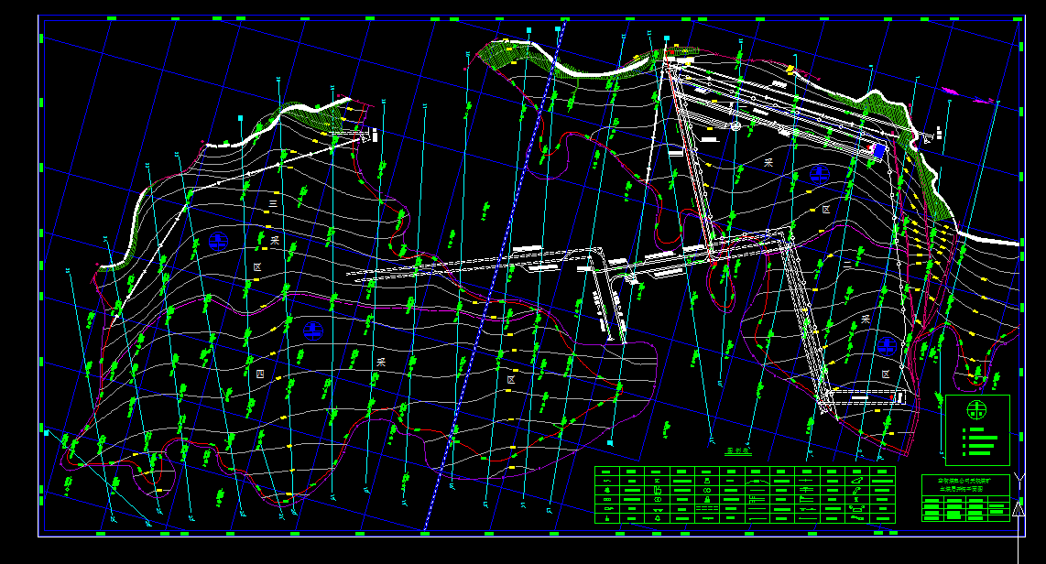Select the underlined legend table heading
This screenshot has width=1046, height=564.
pos(738,451)
